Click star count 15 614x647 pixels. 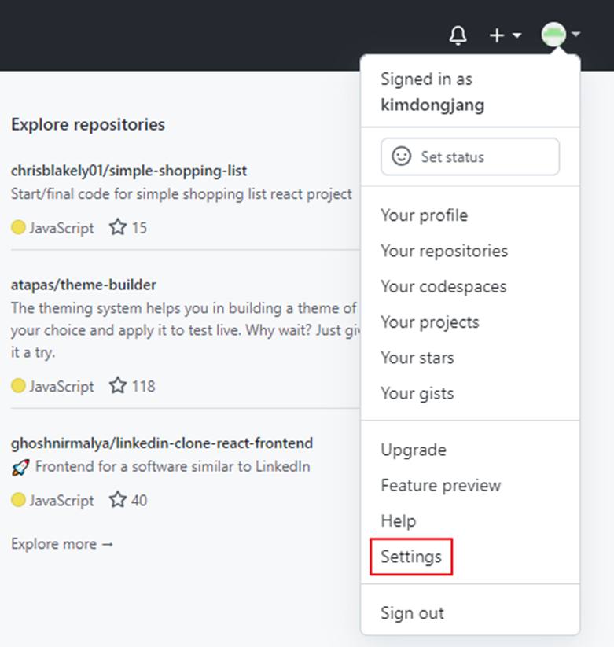pos(139,228)
